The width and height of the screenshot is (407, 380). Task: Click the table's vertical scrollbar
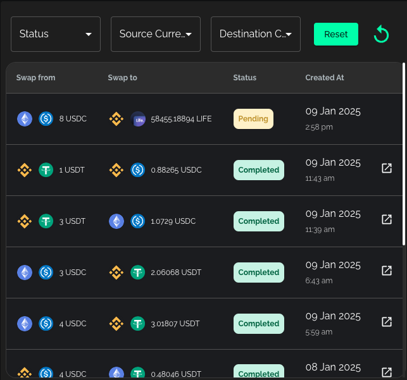[x=404, y=154]
